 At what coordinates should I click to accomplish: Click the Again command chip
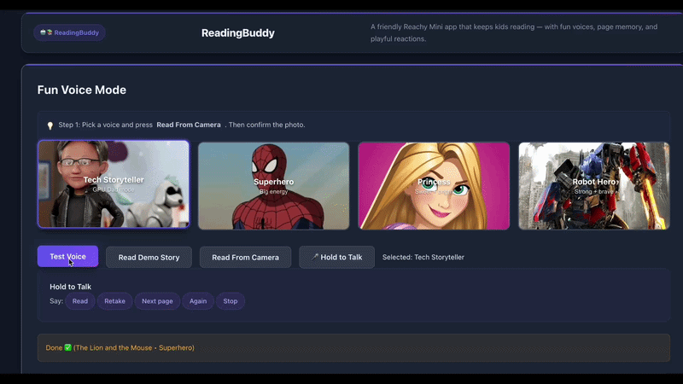pyautogui.click(x=198, y=301)
